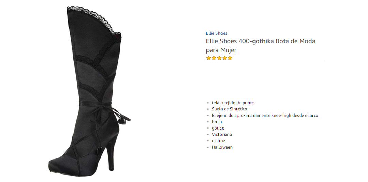368x182 pixels.
Task: Select the 'gótico' keyword bullet
Action: (218, 128)
